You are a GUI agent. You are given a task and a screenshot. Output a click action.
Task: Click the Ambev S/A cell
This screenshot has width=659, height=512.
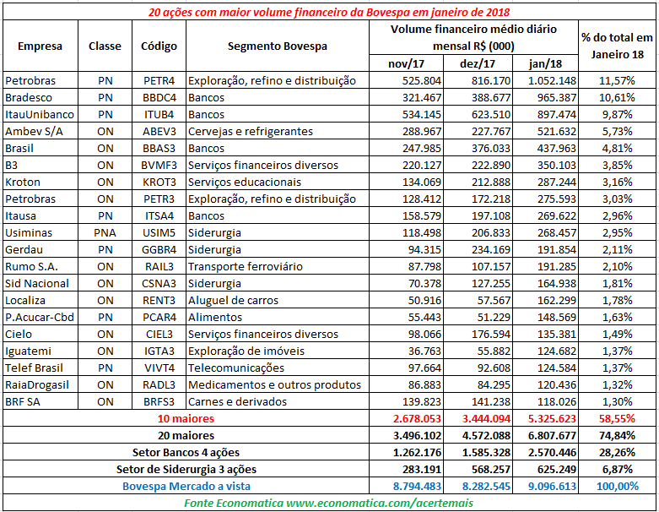41,131
